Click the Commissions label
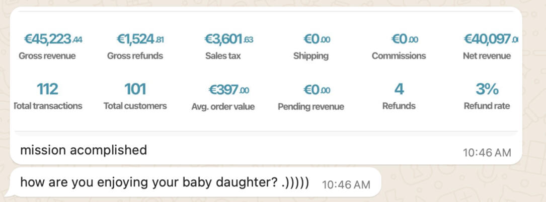This screenshot has width=546, height=202. (399, 56)
